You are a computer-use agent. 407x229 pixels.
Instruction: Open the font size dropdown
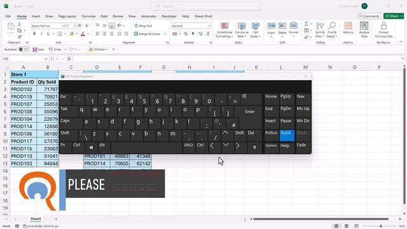pyautogui.click(x=74, y=25)
